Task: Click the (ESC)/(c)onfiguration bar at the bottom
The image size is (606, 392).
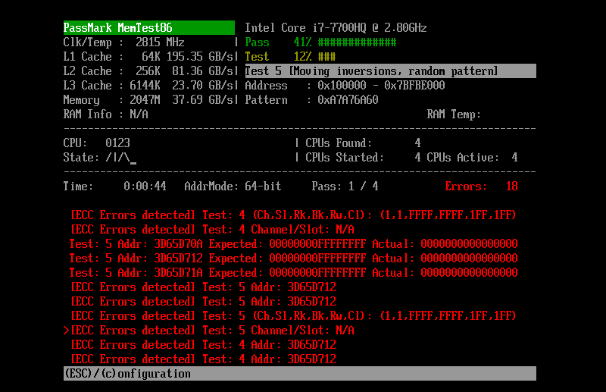Action: 300,374
